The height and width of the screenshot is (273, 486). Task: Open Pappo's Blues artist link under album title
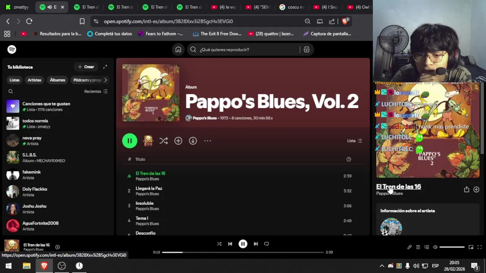pyautogui.click(x=205, y=118)
